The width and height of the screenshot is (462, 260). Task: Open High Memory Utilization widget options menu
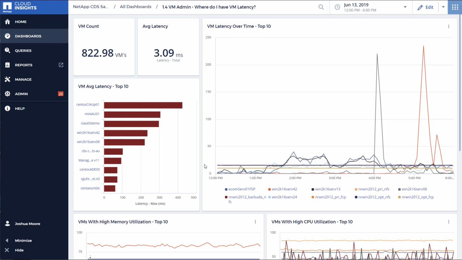tap(255, 222)
